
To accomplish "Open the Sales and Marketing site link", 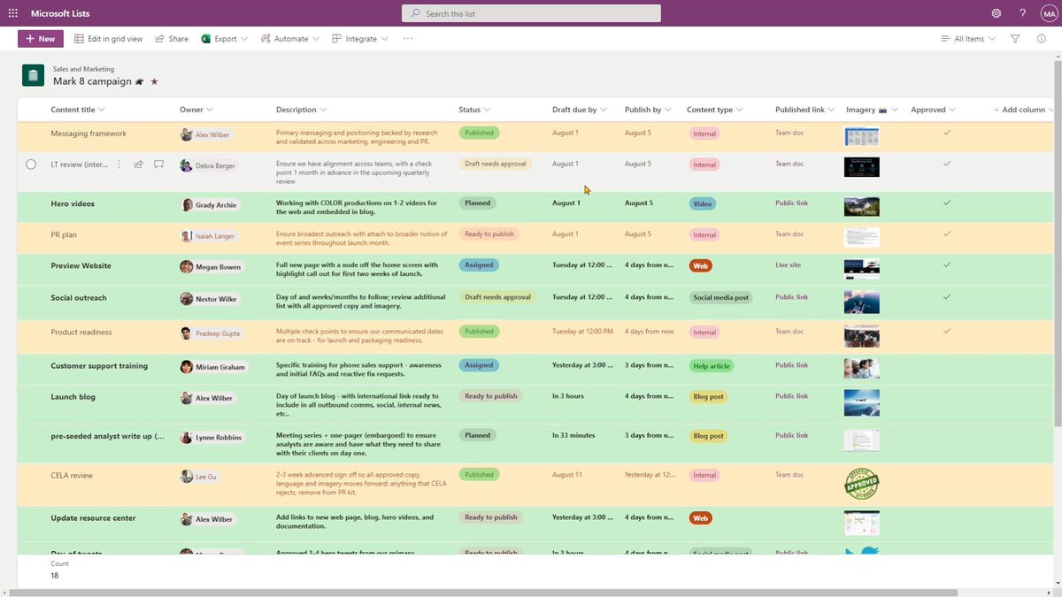I will pyautogui.click(x=83, y=69).
